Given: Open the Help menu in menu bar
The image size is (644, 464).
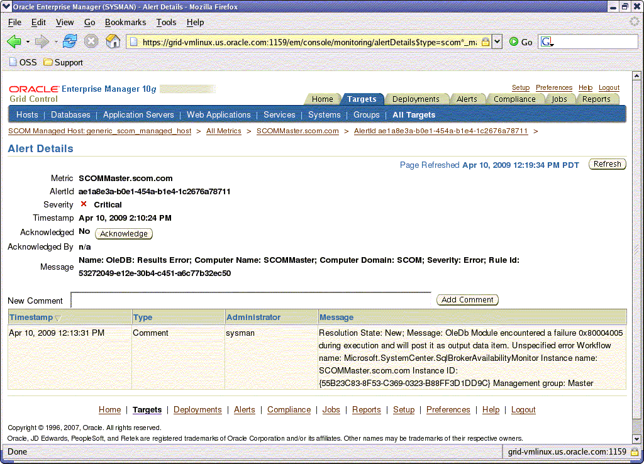Looking at the screenshot, I should [x=195, y=22].
